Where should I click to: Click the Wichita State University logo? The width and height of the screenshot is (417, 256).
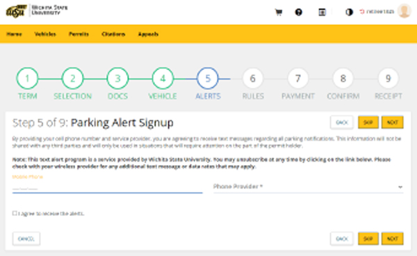(x=37, y=11)
